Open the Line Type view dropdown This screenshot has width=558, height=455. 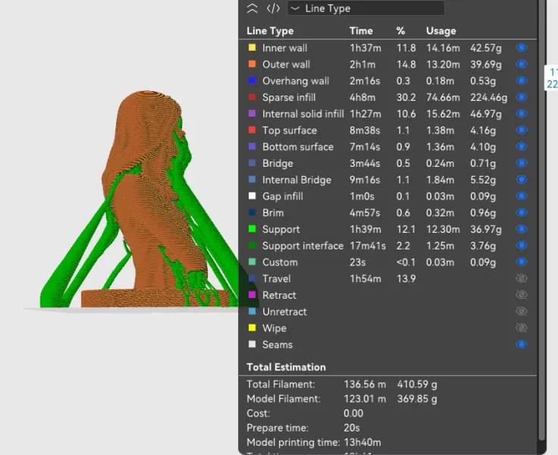(x=366, y=8)
